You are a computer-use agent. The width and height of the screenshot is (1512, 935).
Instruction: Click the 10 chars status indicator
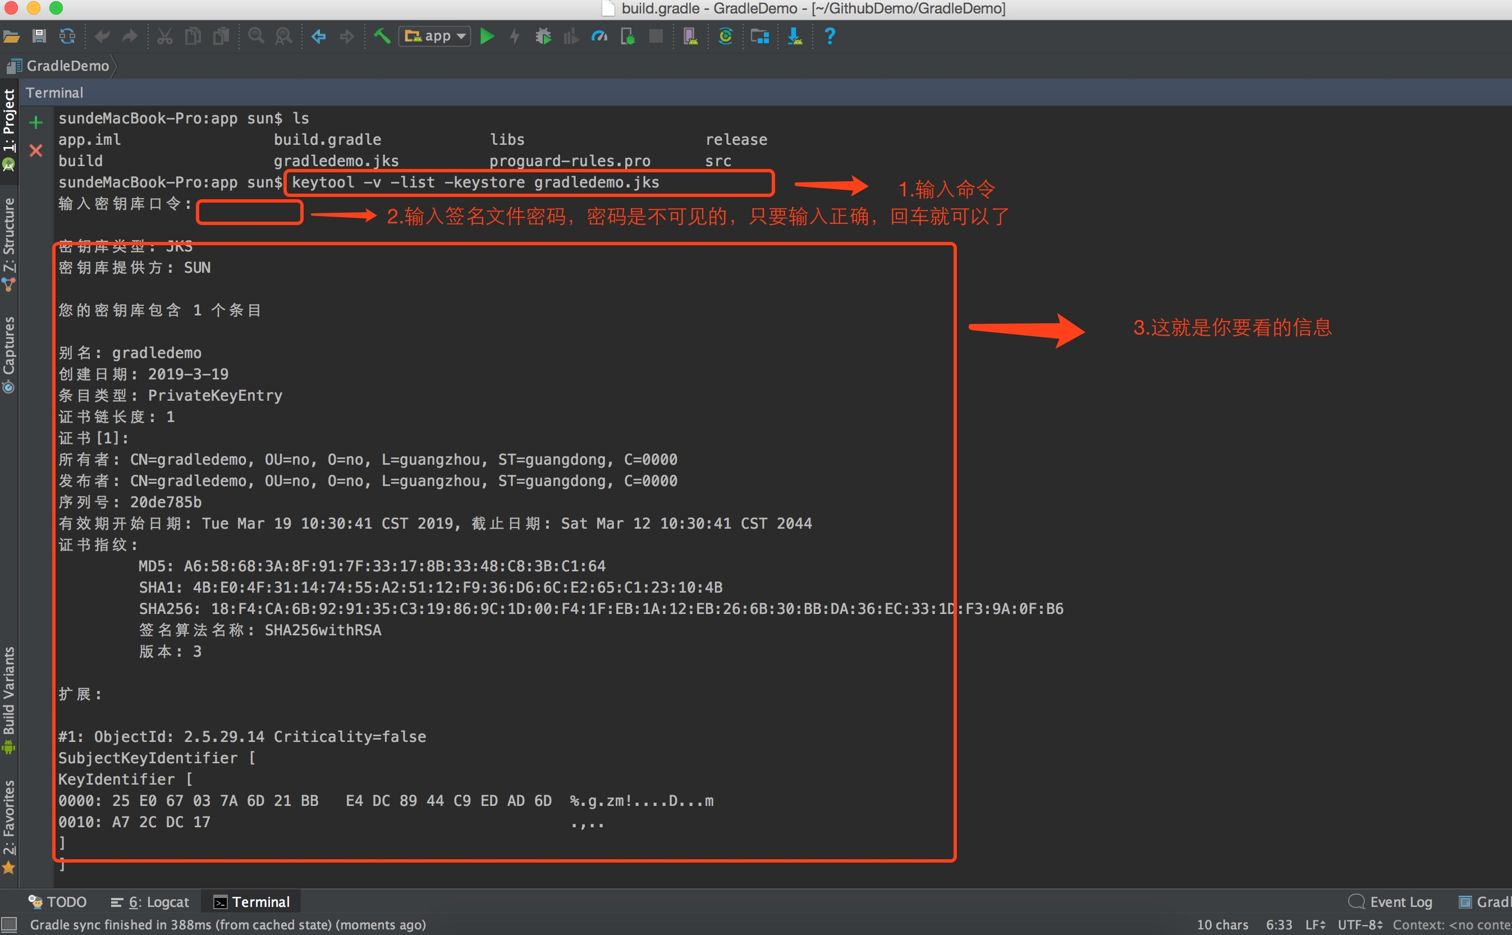[x=1222, y=924]
